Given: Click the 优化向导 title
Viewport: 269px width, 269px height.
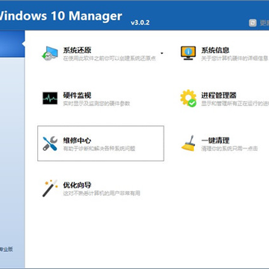Looking at the screenshot, I should [x=77, y=185].
